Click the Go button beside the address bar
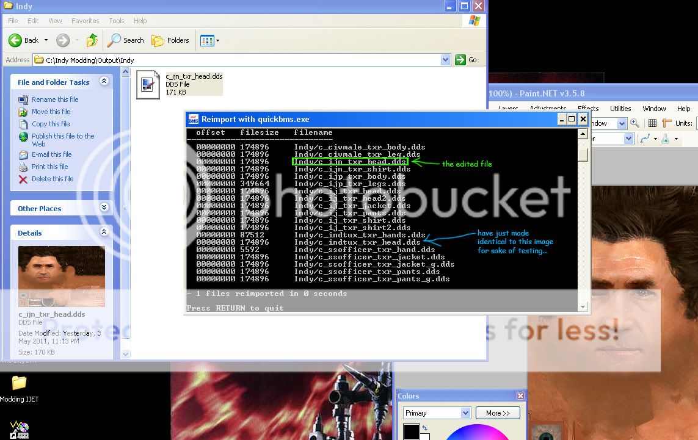The height and width of the screenshot is (440, 698). (x=466, y=60)
